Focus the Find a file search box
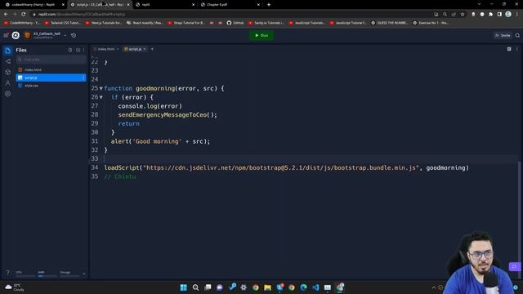 coord(51,60)
